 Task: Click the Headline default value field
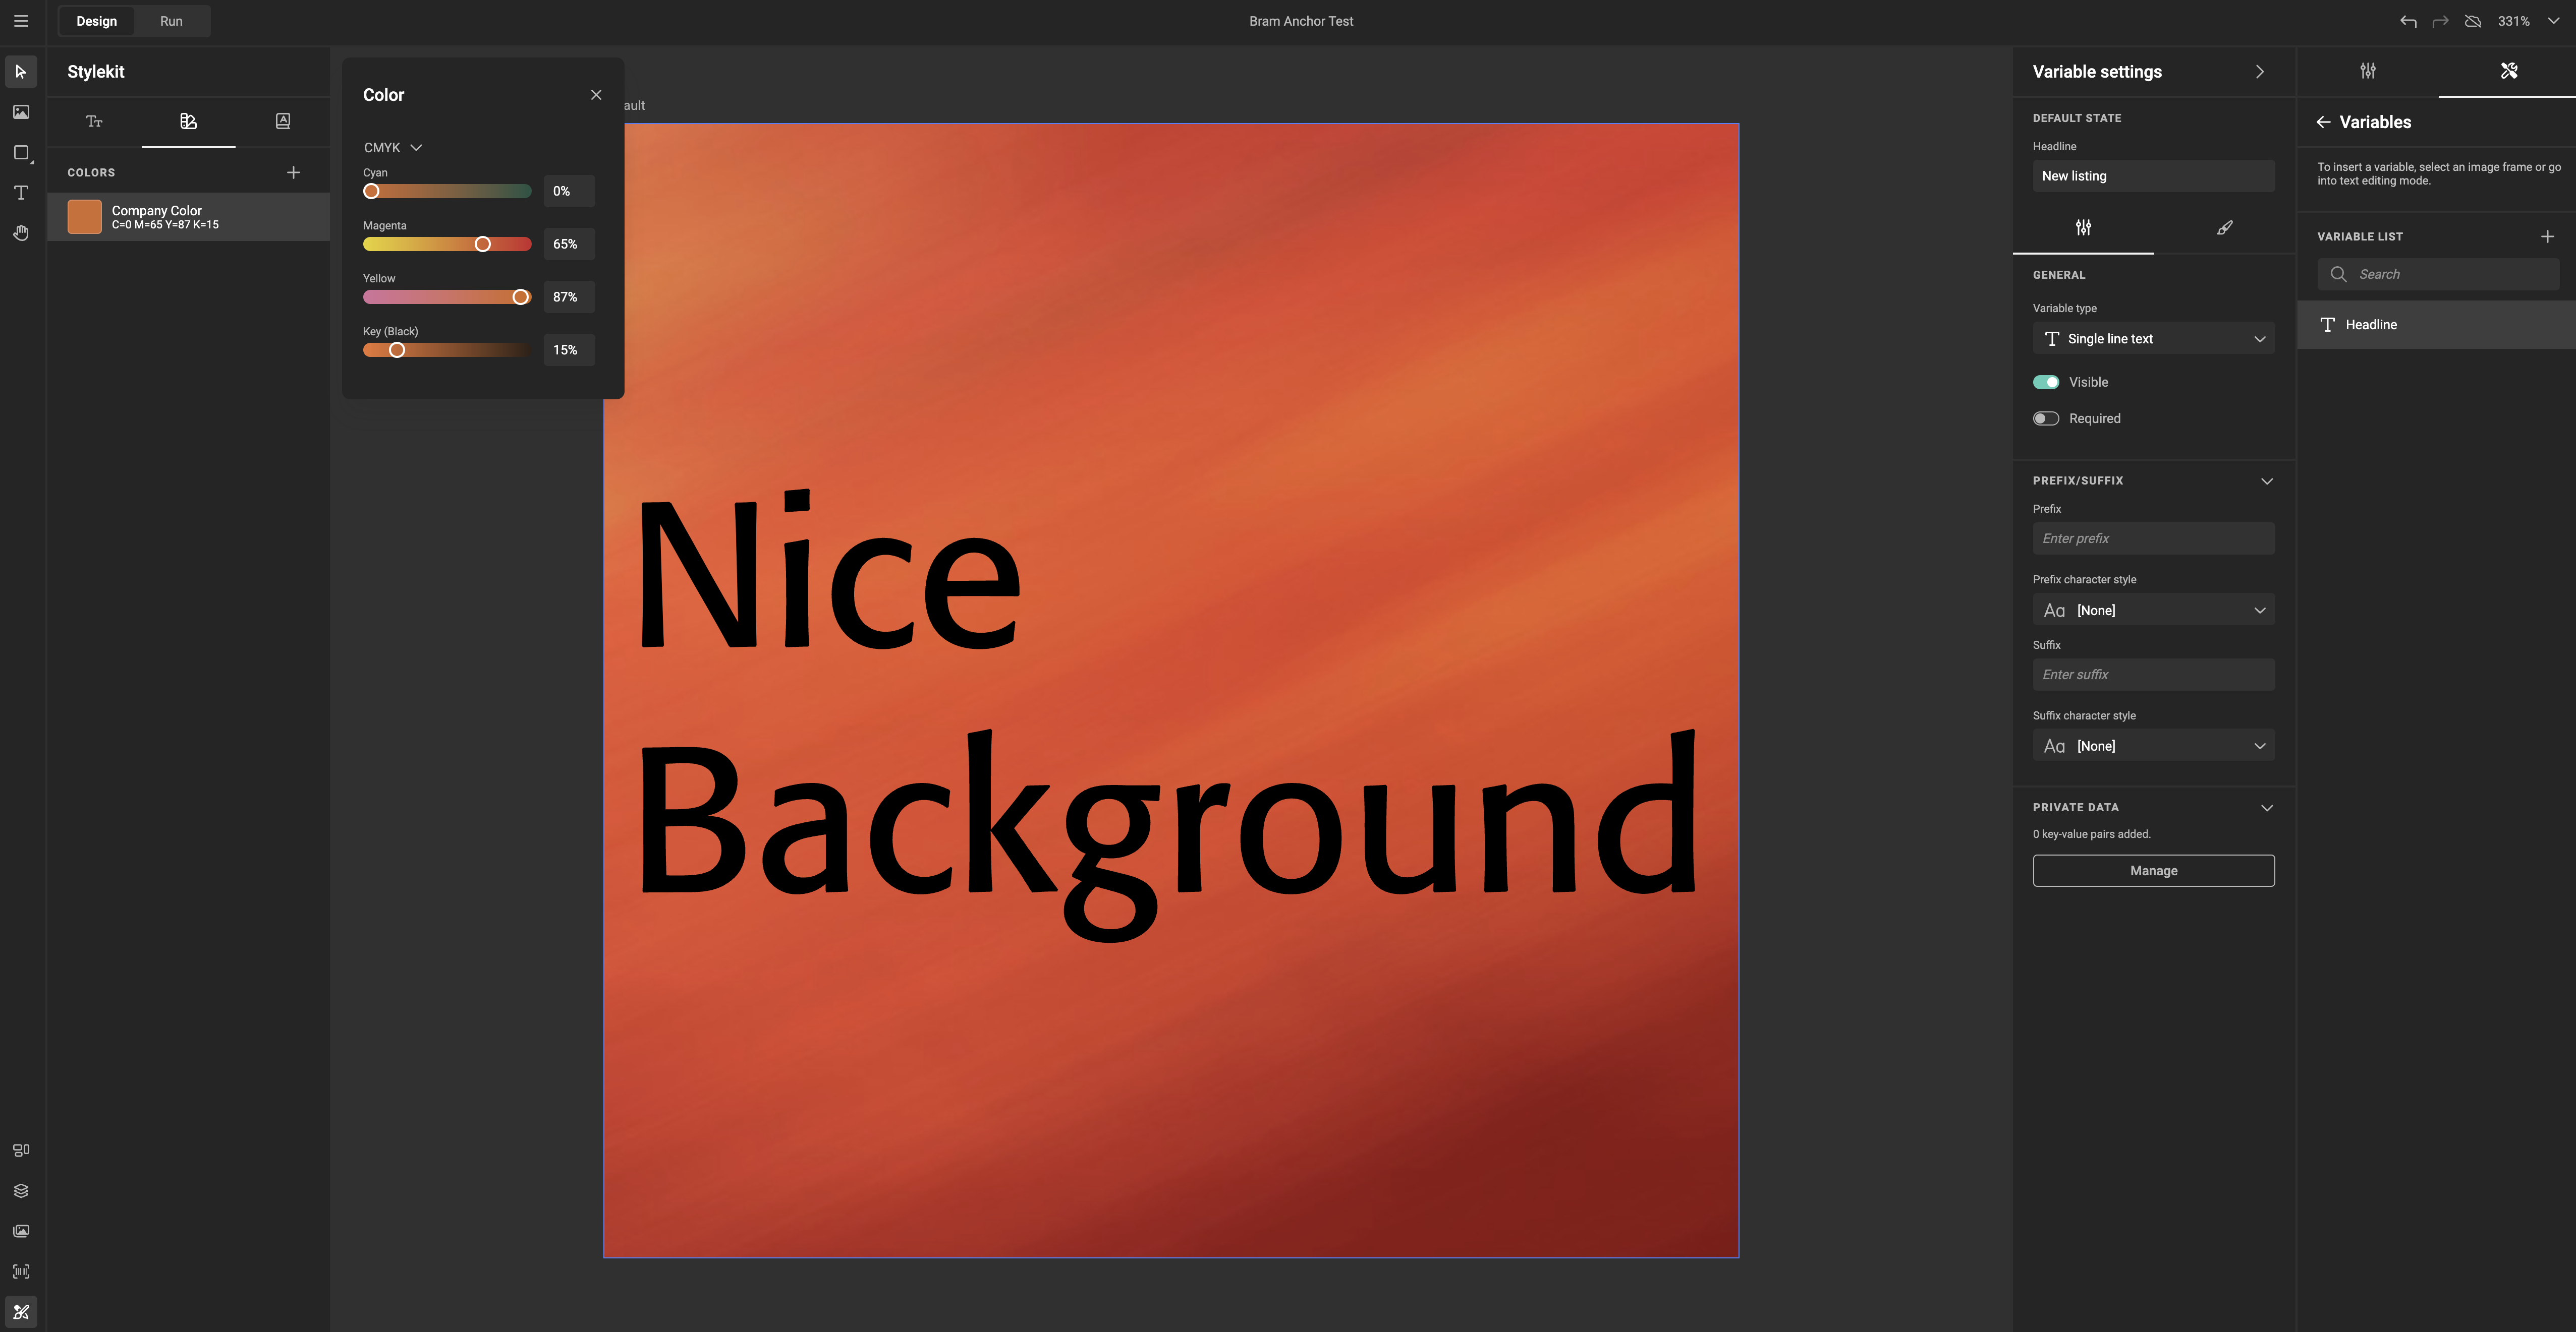[x=2153, y=176]
